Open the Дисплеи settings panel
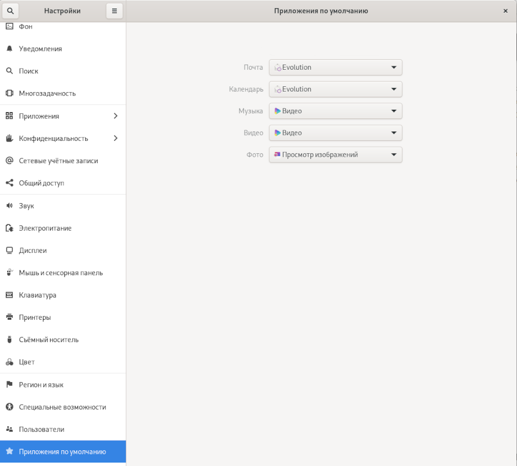The width and height of the screenshot is (517, 466). coord(33,251)
